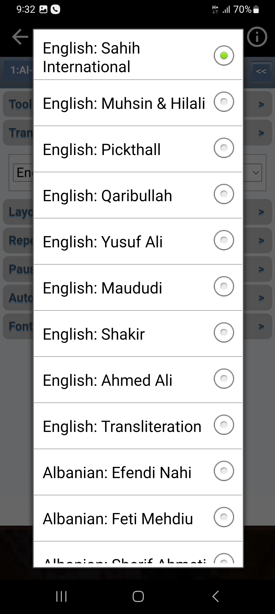Image resolution: width=275 pixels, height=614 pixels.
Task: Tap the back arrow icon
Action: coord(20,37)
